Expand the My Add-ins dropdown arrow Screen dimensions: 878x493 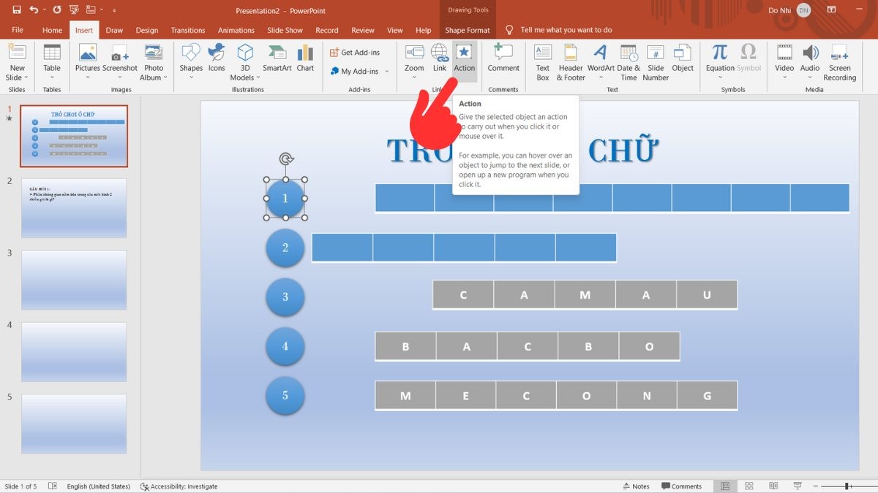(387, 72)
